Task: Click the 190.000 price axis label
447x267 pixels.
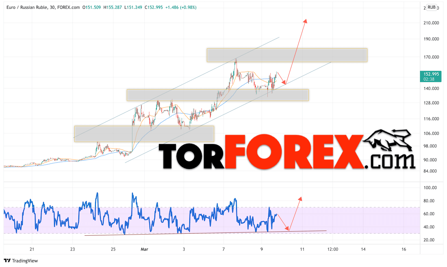Action: (431, 39)
